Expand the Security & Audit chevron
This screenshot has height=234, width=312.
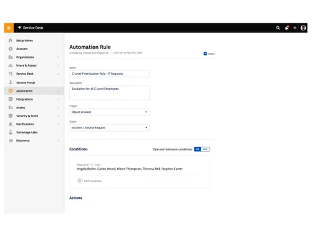[58, 116]
